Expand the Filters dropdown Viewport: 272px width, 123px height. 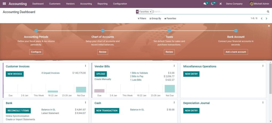[142, 18]
